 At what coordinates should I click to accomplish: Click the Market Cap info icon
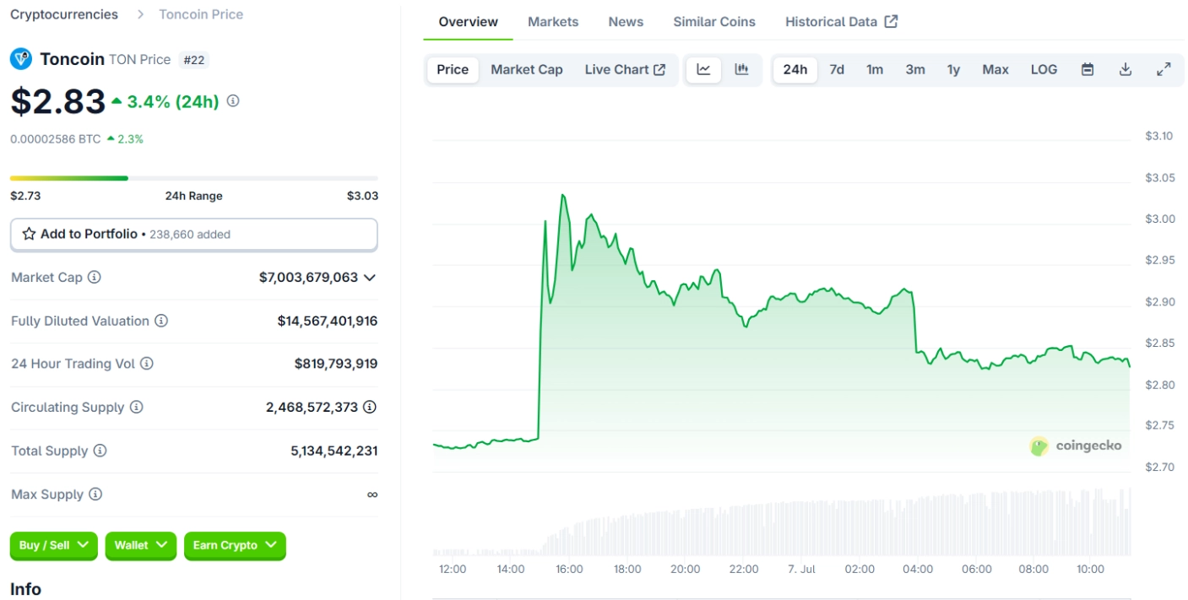[x=95, y=278]
